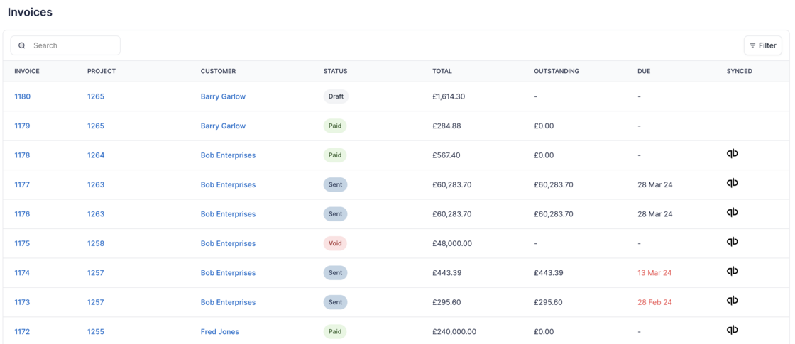795x344 pixels.
Task: Click the QuickBooks sync icon for invoice 1177
Action: pyautogui.click(x=732, y=183)
